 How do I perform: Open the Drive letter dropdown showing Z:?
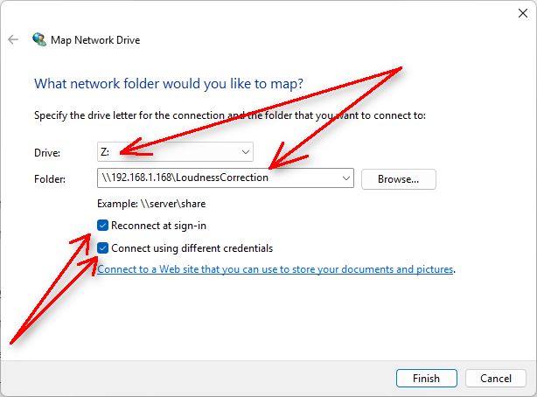point(175,152)
